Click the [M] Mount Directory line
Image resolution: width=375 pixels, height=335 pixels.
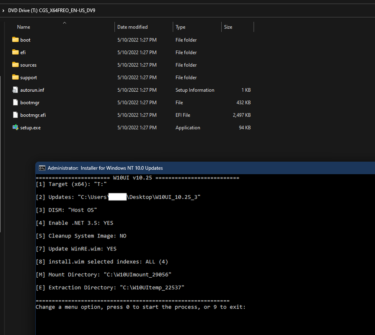(103, 275)
